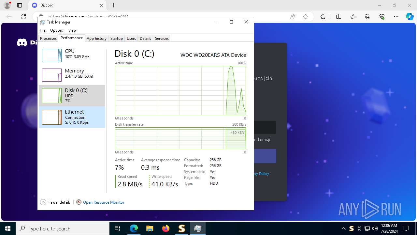Close the Discord browser tab

pyautogui.click(x=101, y=5)
